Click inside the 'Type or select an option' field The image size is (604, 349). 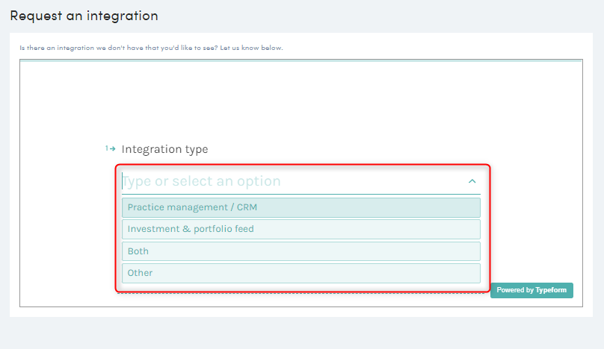tap(284, 181)
